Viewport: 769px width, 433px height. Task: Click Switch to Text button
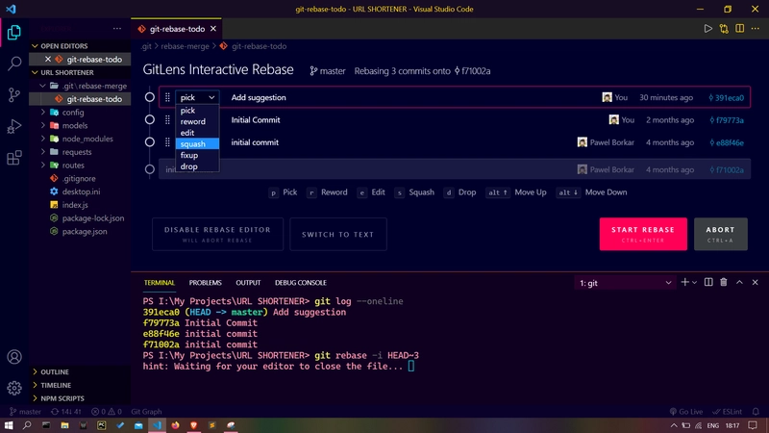click(338, 234)
